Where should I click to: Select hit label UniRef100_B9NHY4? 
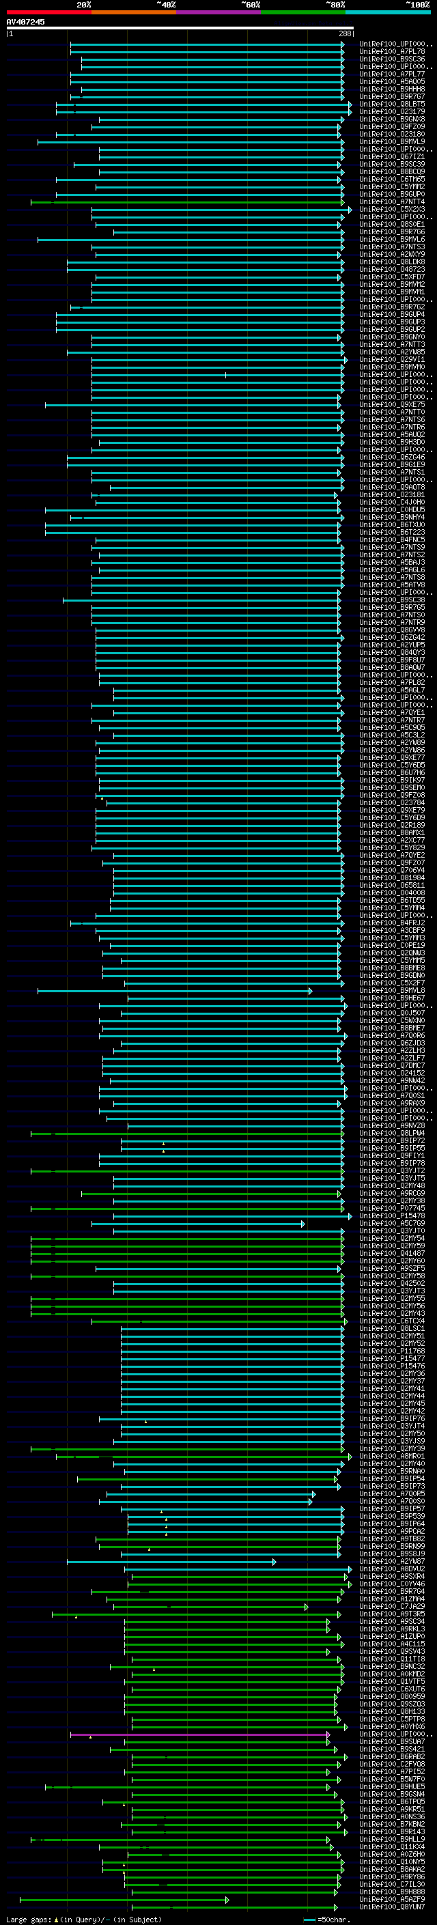[392, 518]
